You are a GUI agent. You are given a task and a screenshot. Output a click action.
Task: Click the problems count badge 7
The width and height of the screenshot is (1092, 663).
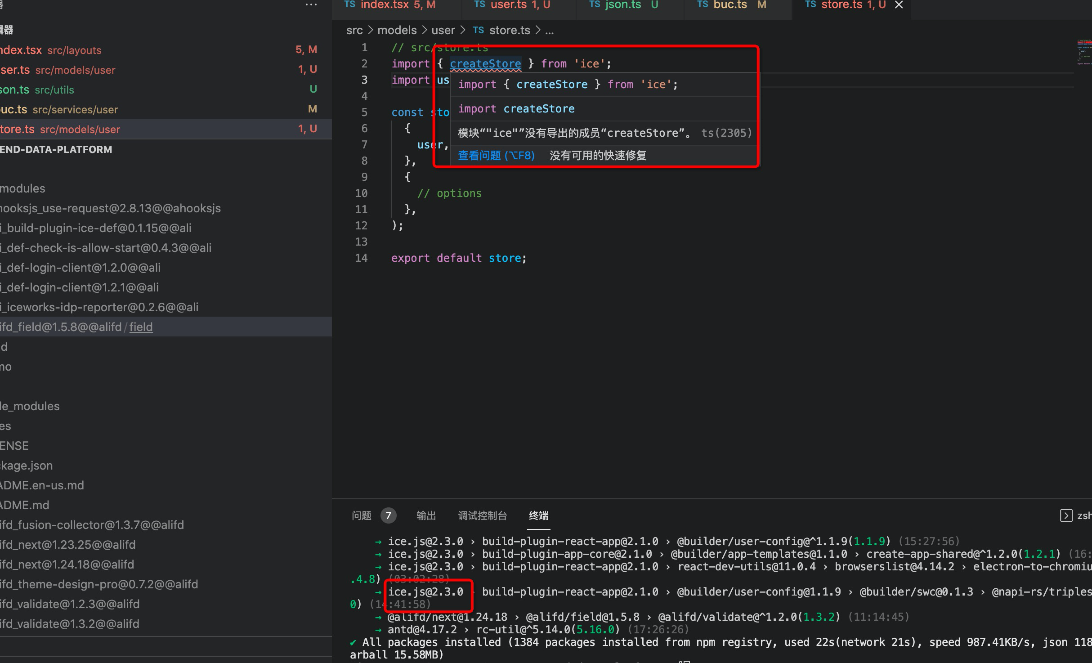(388, 515)
